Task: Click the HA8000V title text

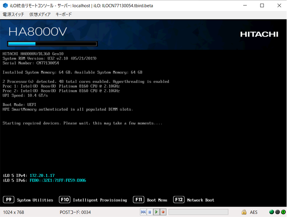Action: tap(38, 32)
